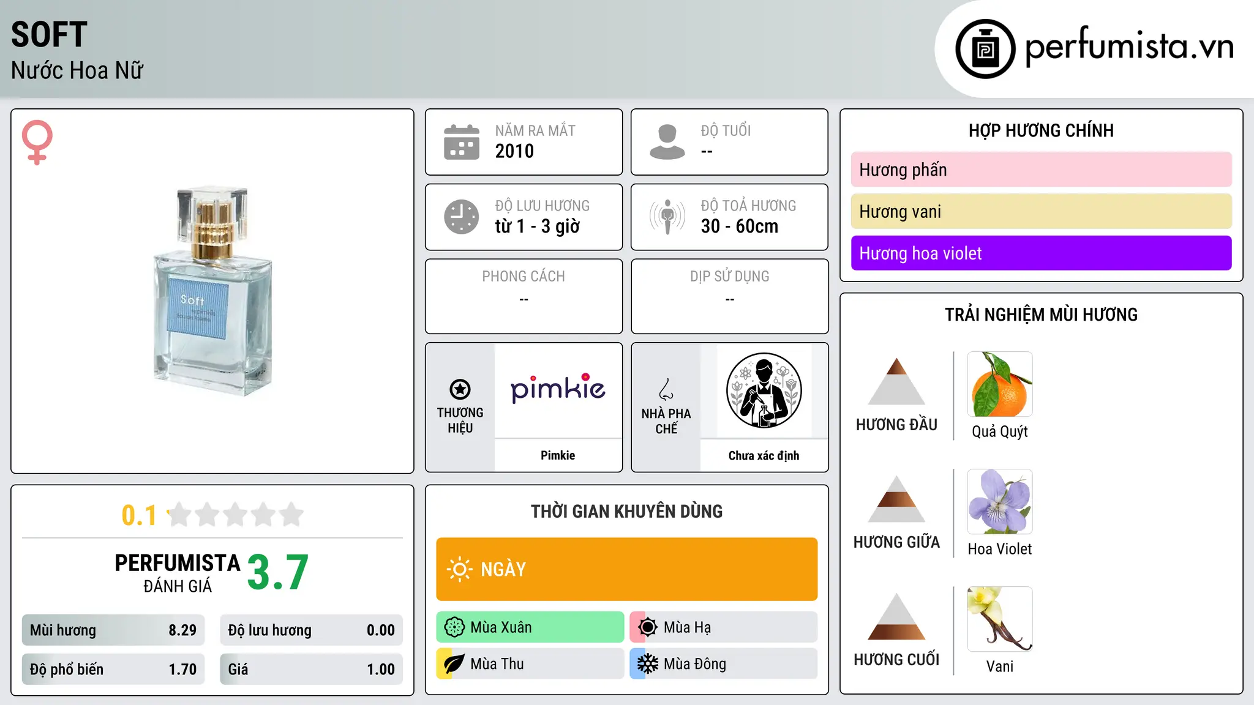
Task: Click the Hương Giữa pyramid icon
Action: click(x=896, y=499)
